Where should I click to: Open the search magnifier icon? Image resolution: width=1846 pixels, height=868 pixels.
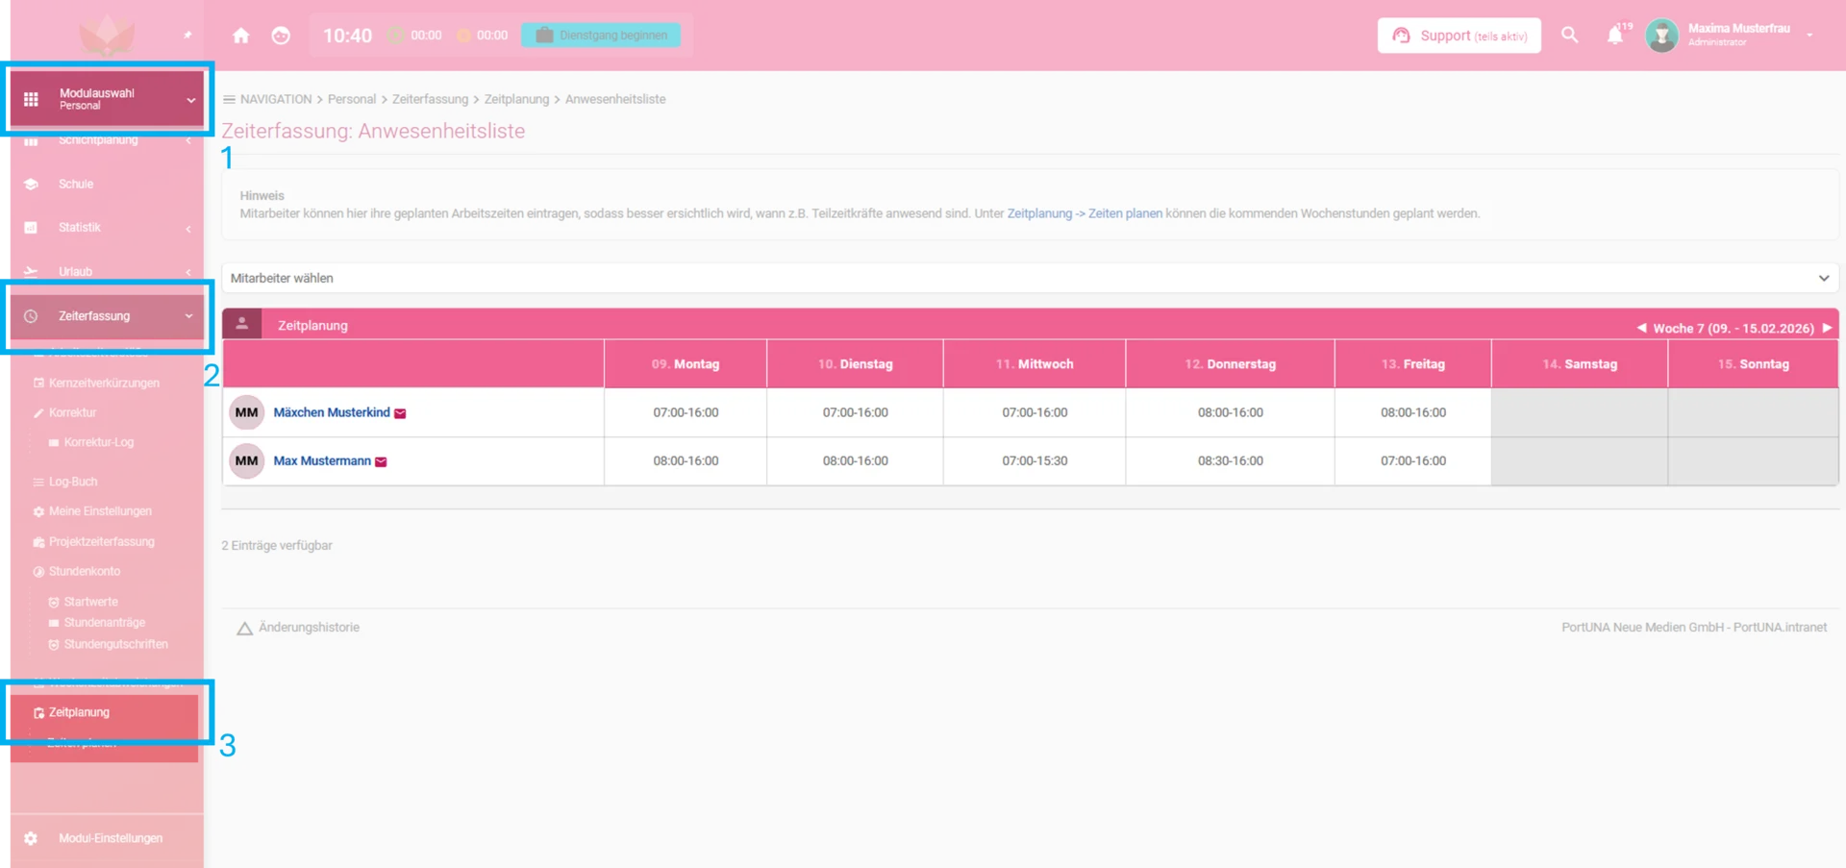pos(1569,36)
